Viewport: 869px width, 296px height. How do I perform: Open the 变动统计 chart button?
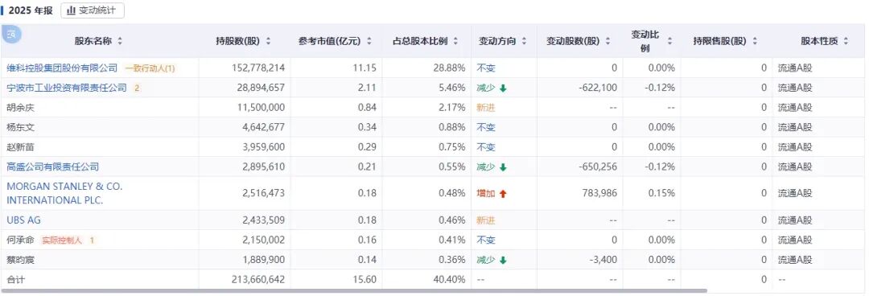tap(93, 10)
